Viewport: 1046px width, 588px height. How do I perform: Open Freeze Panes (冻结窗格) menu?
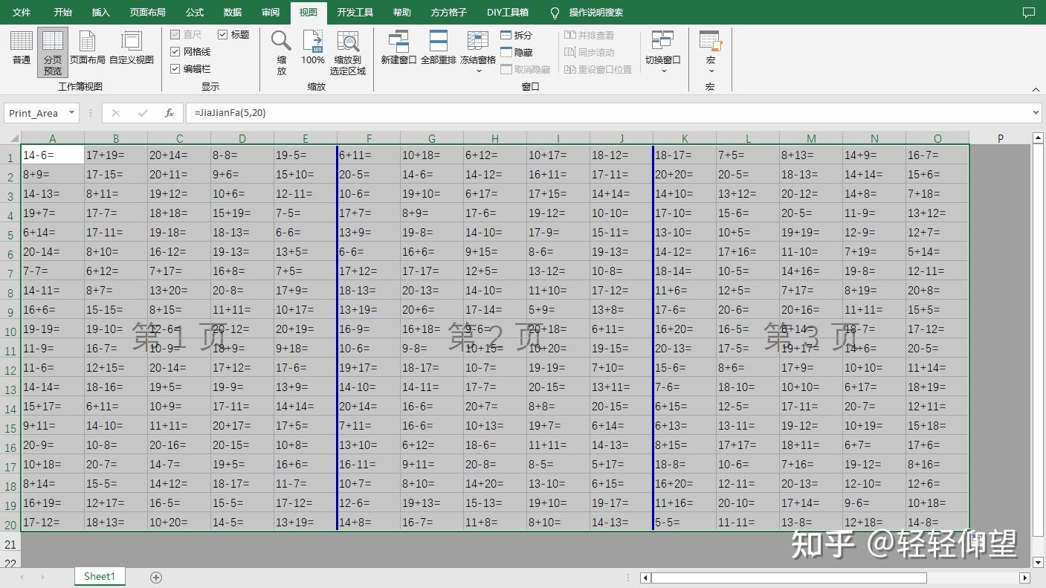point(478,52)
